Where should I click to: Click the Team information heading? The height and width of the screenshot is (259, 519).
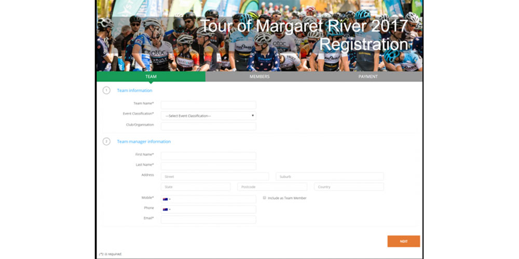[x=134, y=91]
